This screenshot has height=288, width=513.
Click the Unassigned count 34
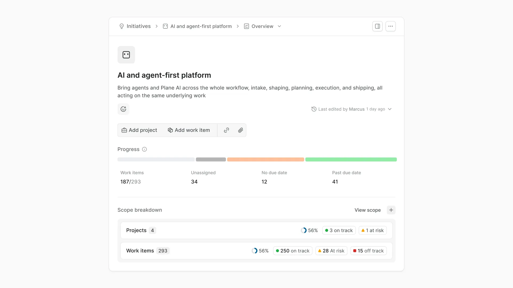pyautogui.click(x=194, y=182)
